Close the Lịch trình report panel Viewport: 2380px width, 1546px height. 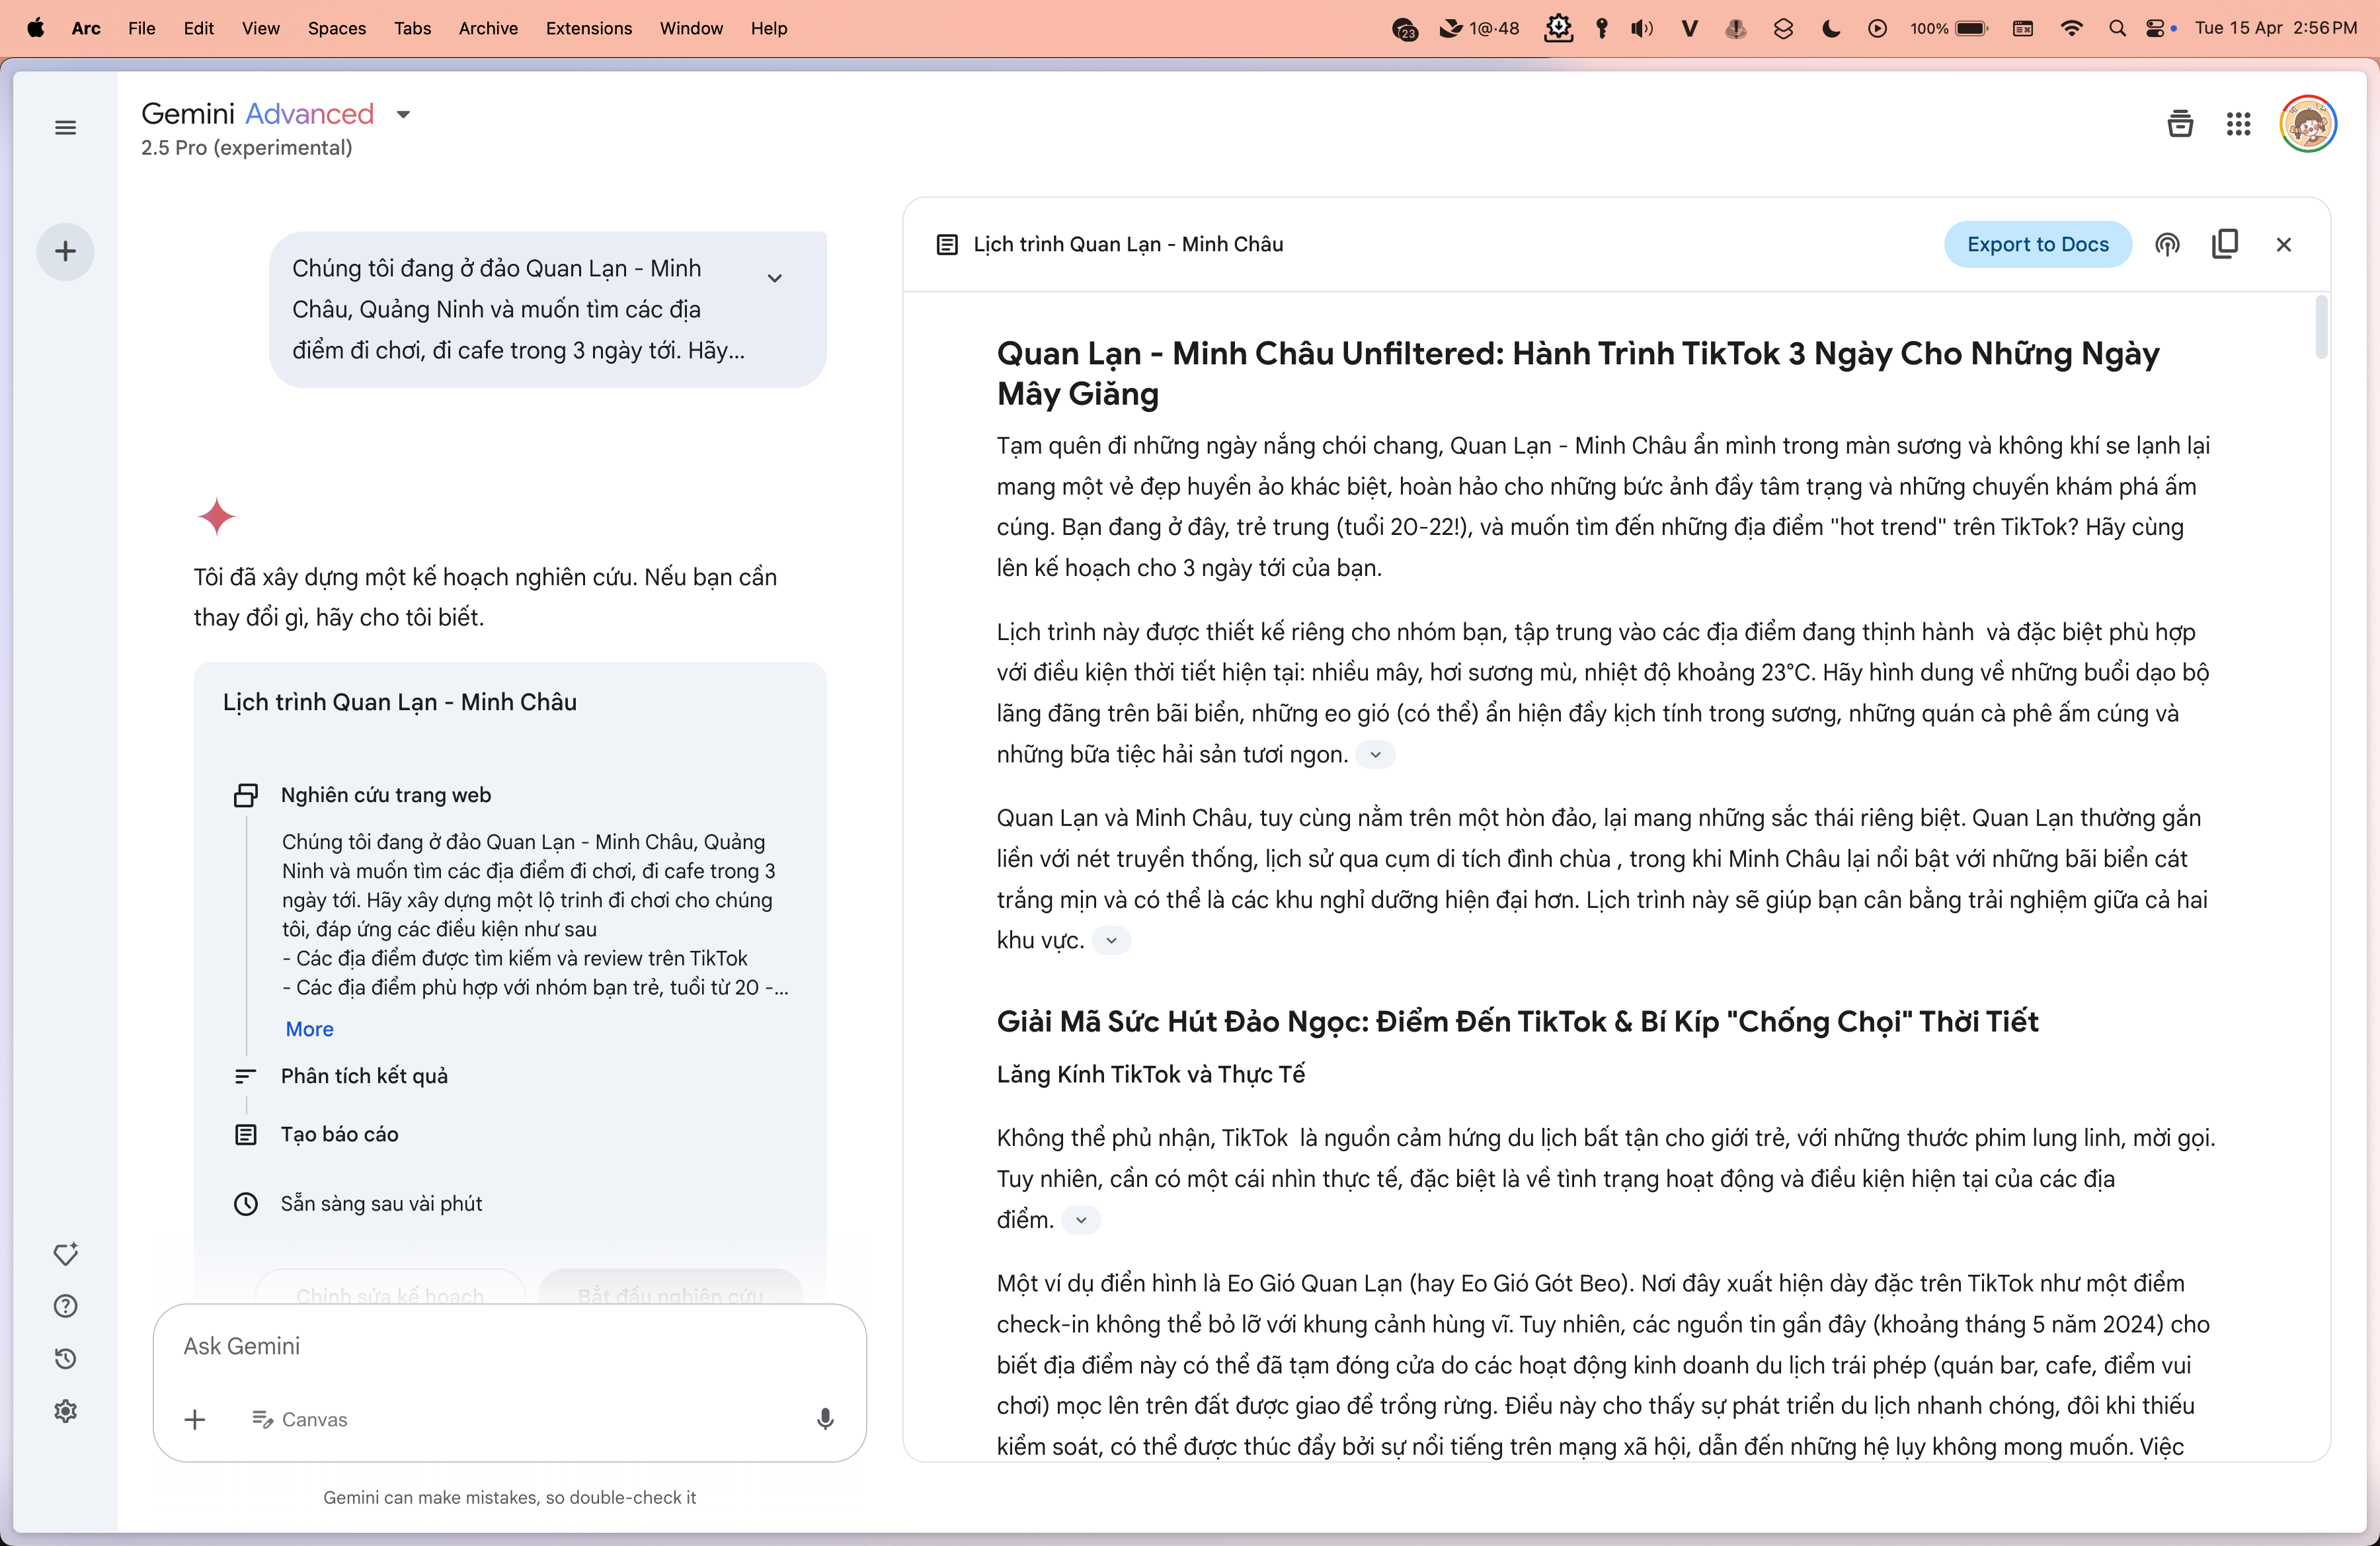click(2283, 245)
